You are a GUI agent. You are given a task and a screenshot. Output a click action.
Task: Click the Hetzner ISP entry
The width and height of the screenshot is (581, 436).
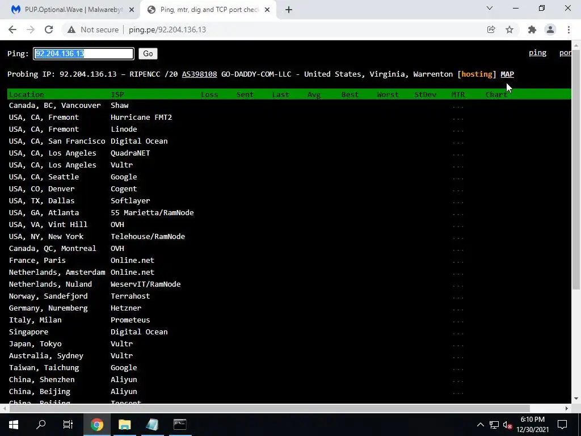tap(125, 308)
